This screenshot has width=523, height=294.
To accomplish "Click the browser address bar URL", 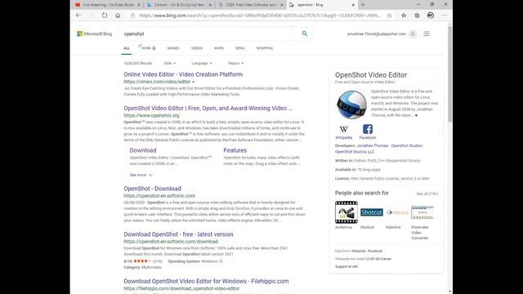I will click(x=260, y=16).
